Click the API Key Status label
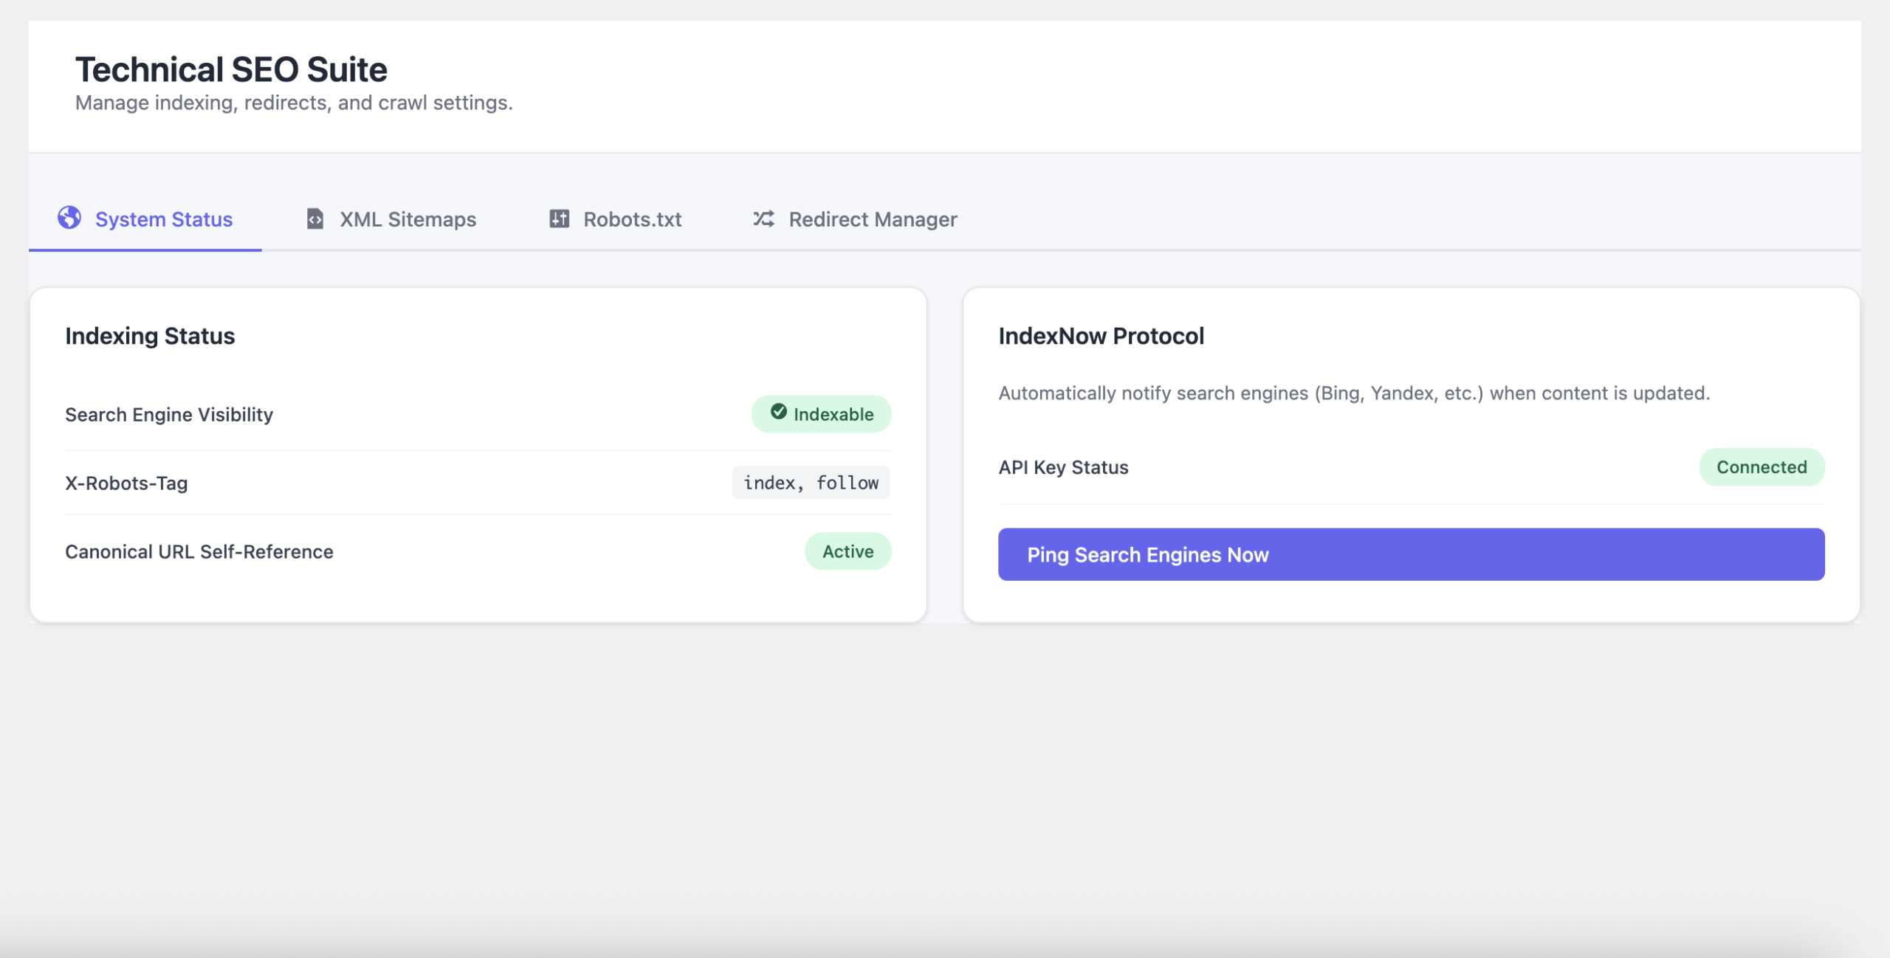This screenshot has width=1890, height=958. [1063, 467]
